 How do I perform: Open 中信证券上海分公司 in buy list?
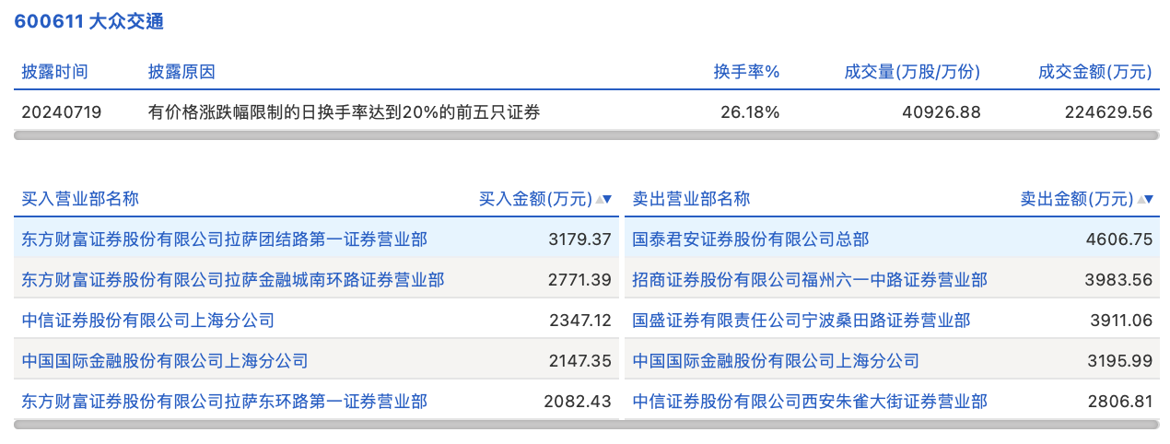[x=147, y=321]
